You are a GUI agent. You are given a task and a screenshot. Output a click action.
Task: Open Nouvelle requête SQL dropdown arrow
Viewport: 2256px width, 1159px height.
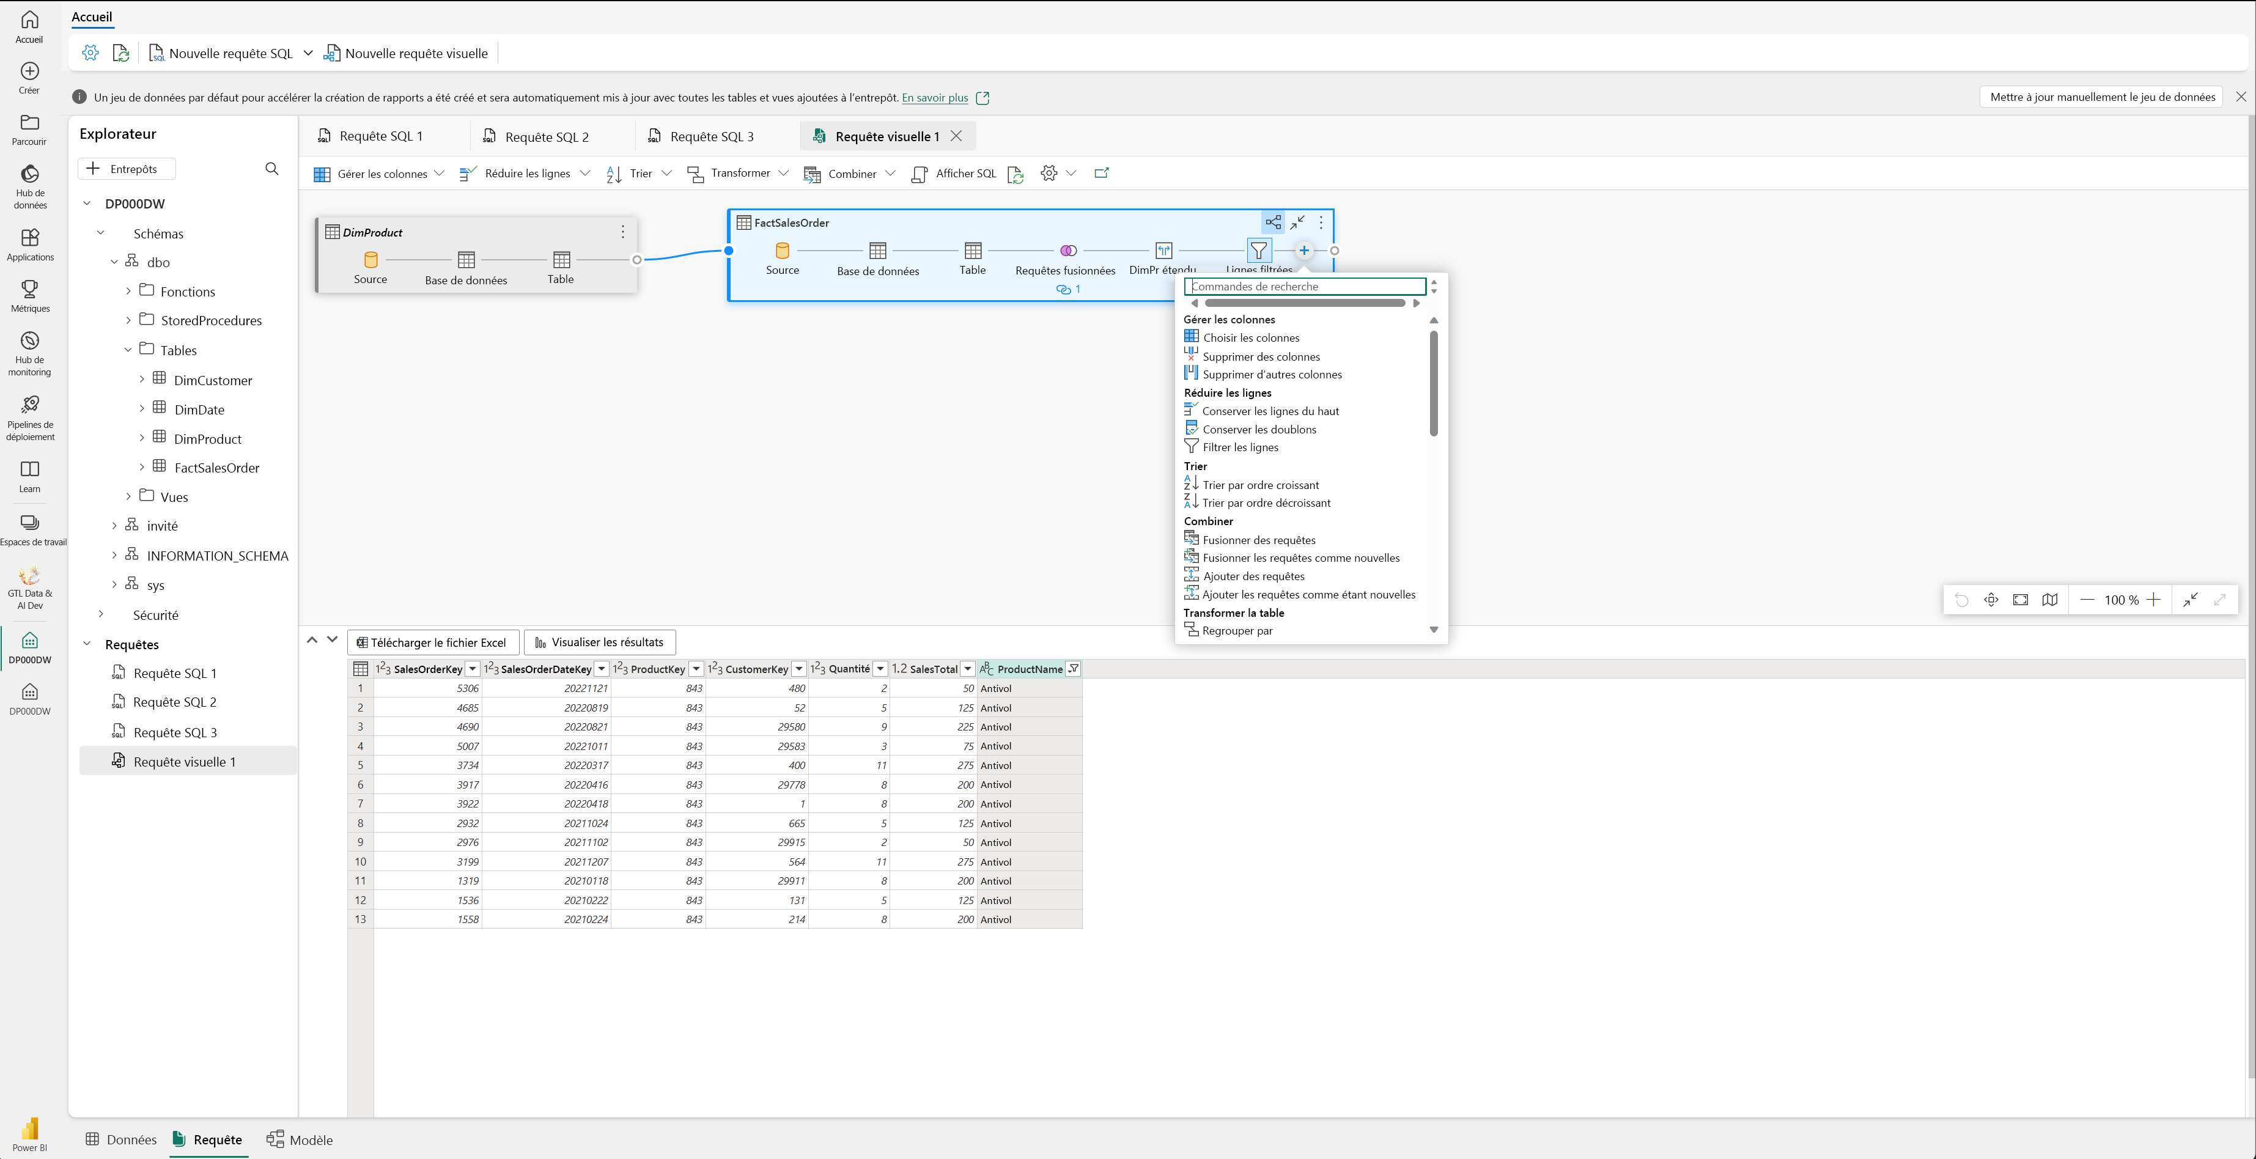(x=308, y=53)
